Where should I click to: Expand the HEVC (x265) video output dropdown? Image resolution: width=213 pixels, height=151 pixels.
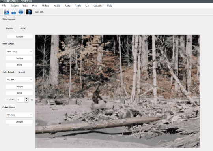point(19,51)
